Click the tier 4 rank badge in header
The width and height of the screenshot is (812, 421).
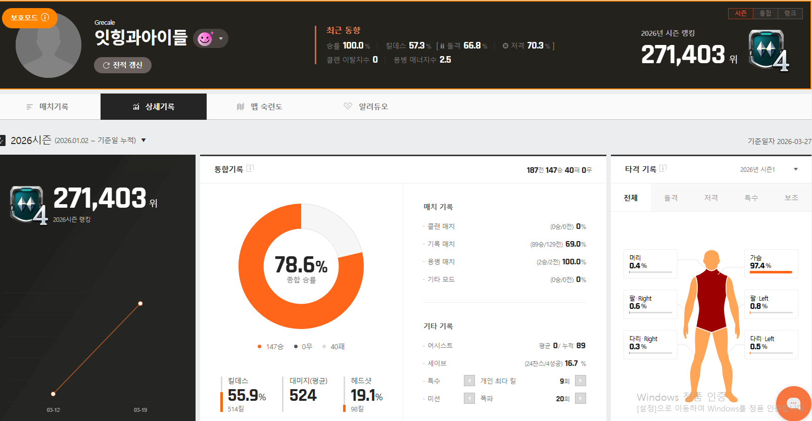(768, 50)
